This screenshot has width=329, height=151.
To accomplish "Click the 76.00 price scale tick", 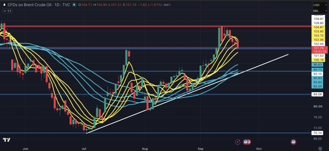I will point(318,117).
